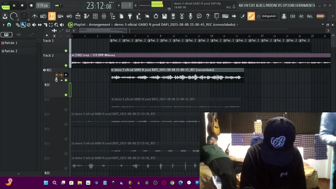Screen dimensions: 336x189
Task: Select the Select tool
Action: [x=51, y=25]
